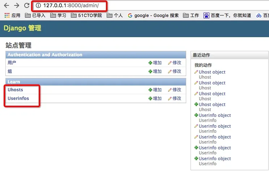
Task: Open the google - Google 搜索 bookmark
Action: [153, 16]
